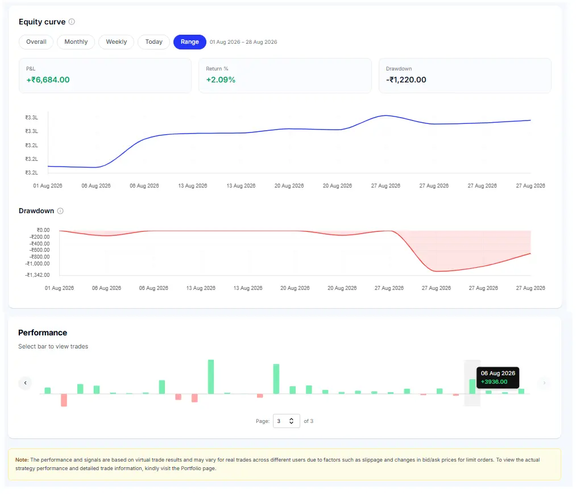The height and width of the screenshot is (494, 576).
Task: Select the largest red loss bar in Performance
Action: (x=64, y=400)
